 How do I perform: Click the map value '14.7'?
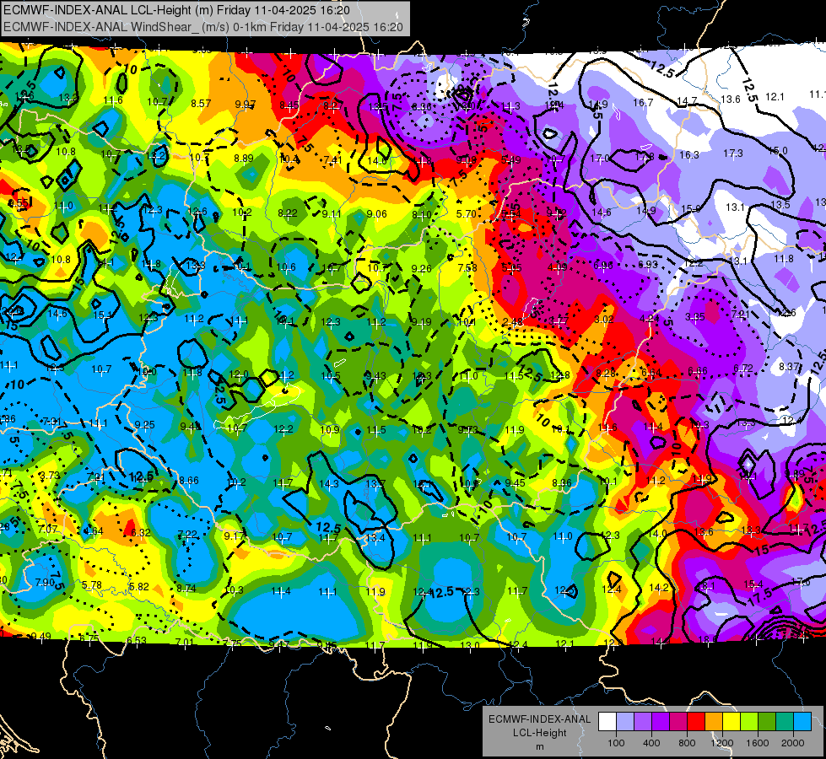[687, 101]
